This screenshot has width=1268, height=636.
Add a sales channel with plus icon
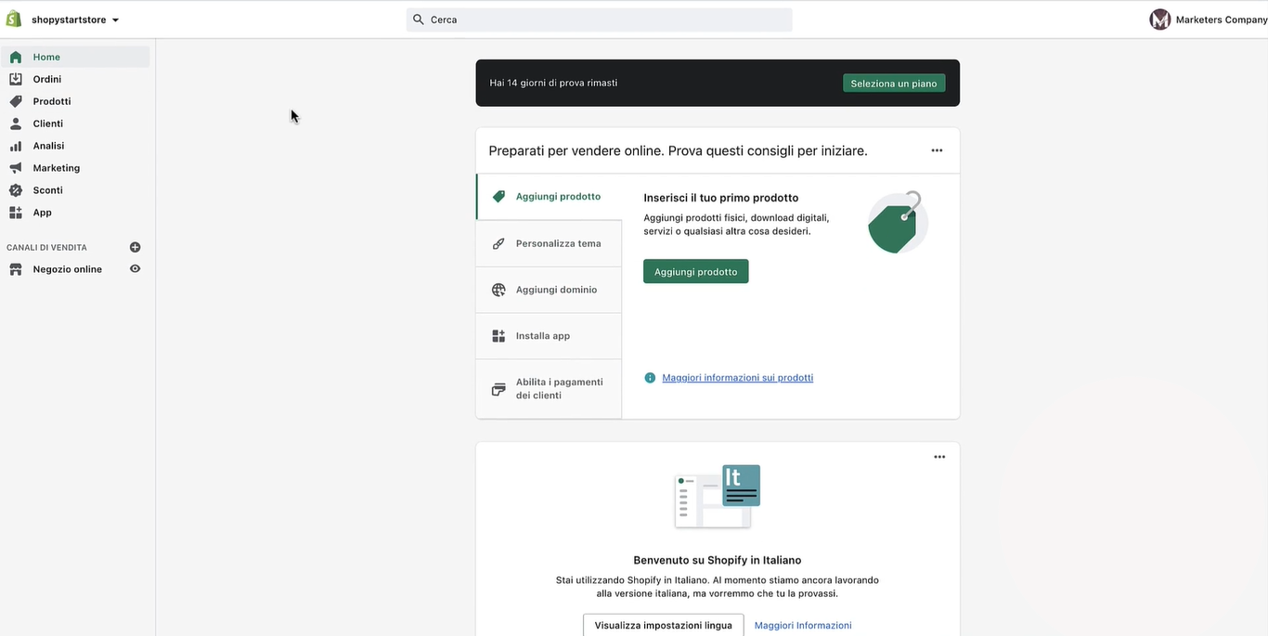tap(135, 247)
